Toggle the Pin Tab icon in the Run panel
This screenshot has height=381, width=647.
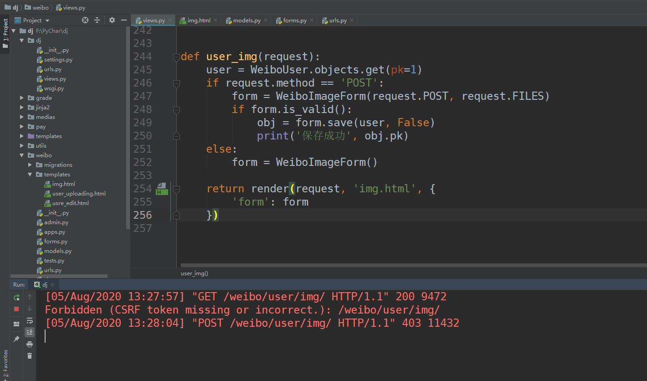click(16, 339)
